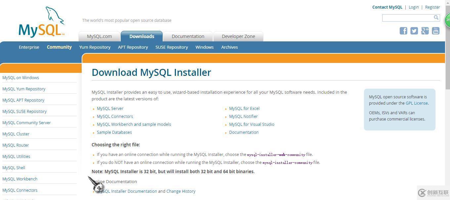Open Archives in the navigation bar
Viewport: 450px width, 200px height.
point(229,47)
